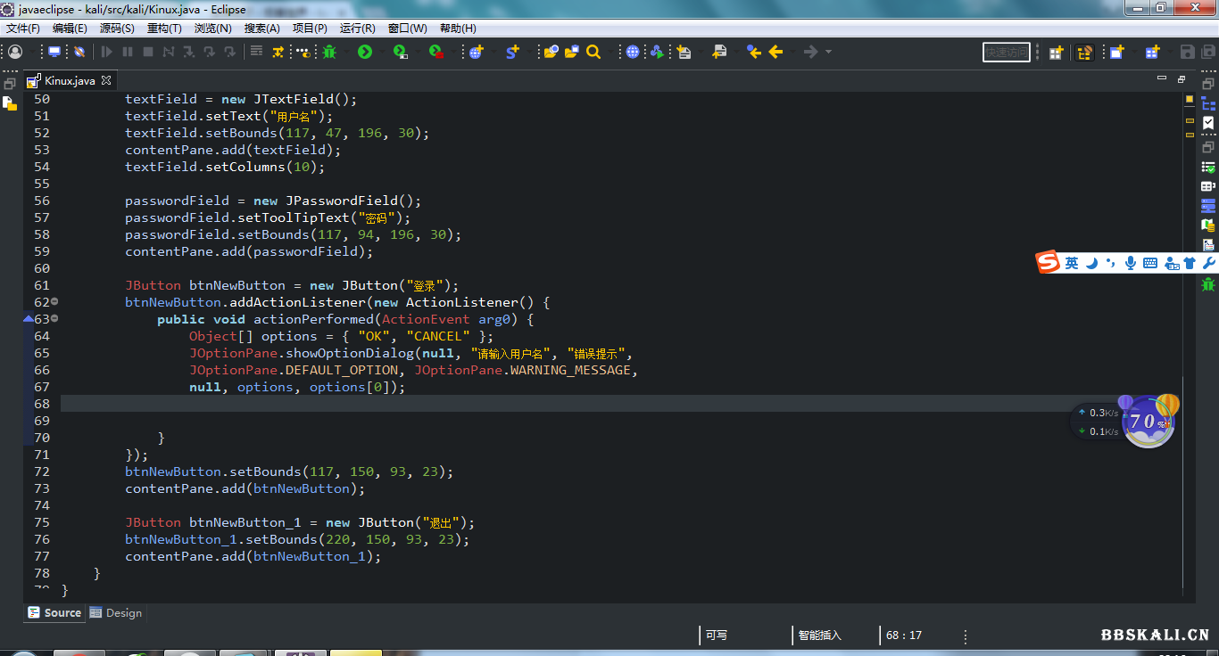Toggle the Sogou soft keyboard icon

tap(1150, 263)
